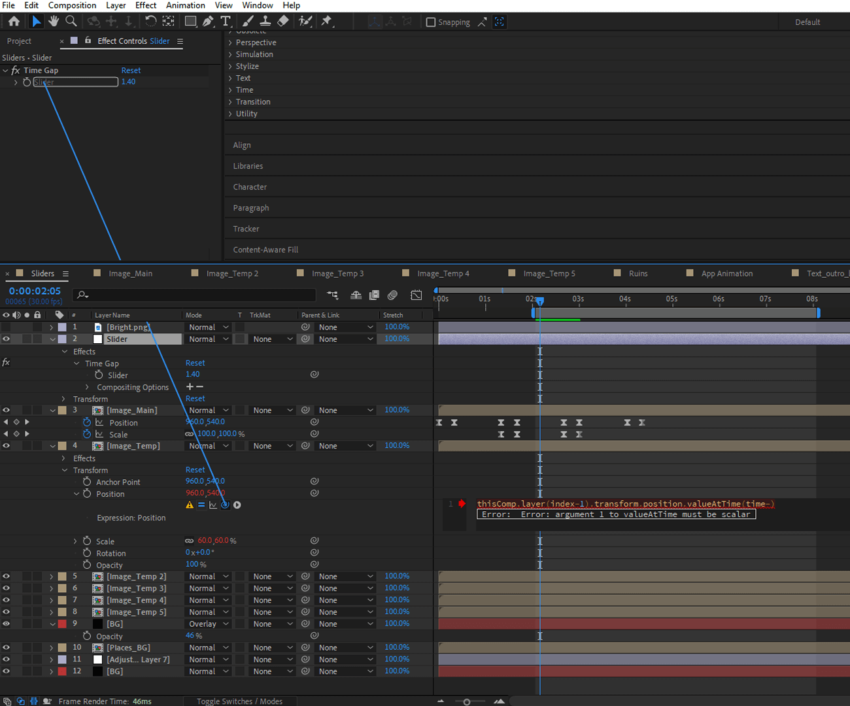Toggle the Home button in the toolbar

click(13, 21)
